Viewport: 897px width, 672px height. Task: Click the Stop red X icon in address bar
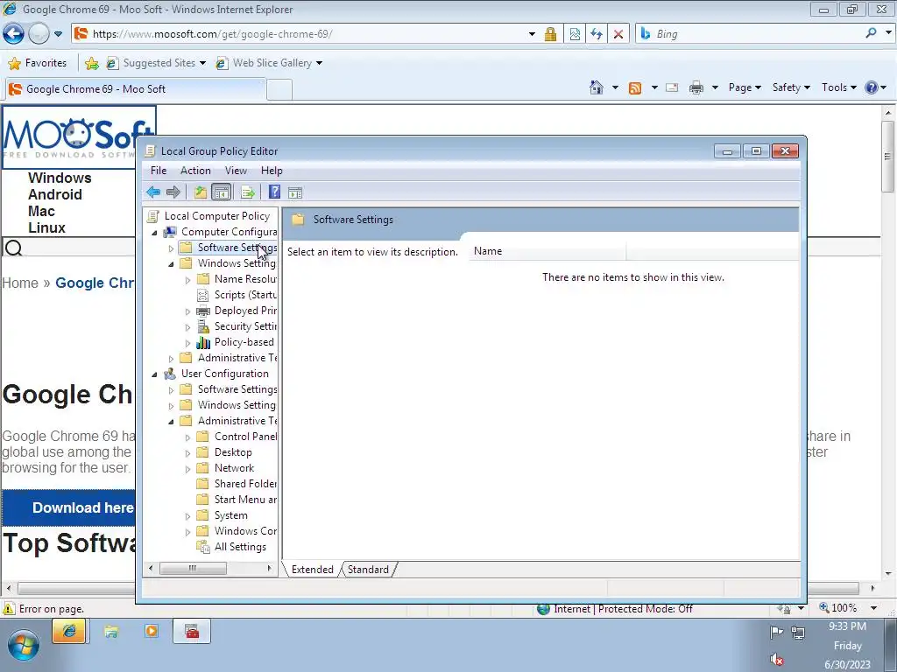click(618, 34)
